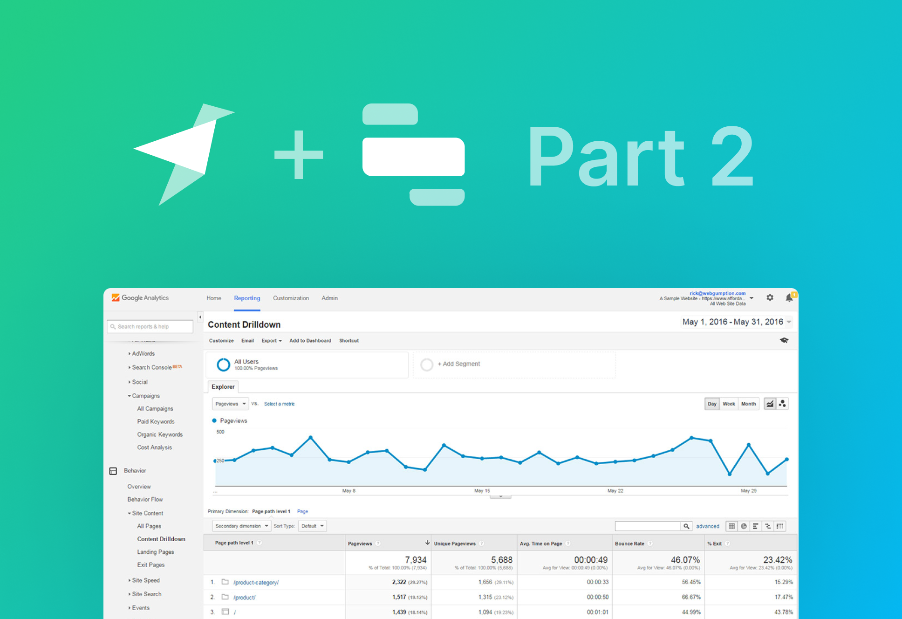The image size is (902, 619).
Task: Open the pivot table view
Action: pyautogui.click(x=779, y=526)
